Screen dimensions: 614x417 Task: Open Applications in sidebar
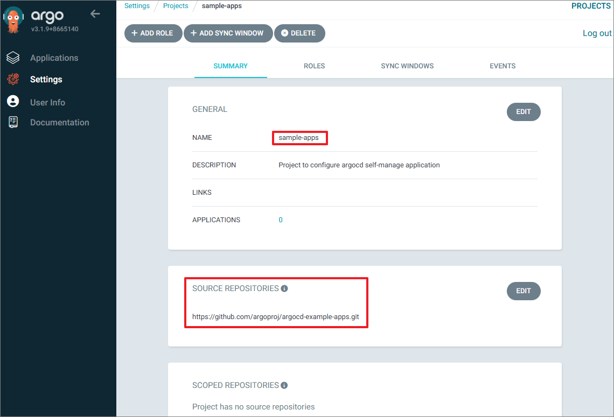click(54, 58)
